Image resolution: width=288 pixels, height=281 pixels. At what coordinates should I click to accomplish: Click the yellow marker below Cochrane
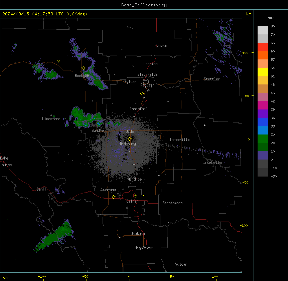[114, 197]
